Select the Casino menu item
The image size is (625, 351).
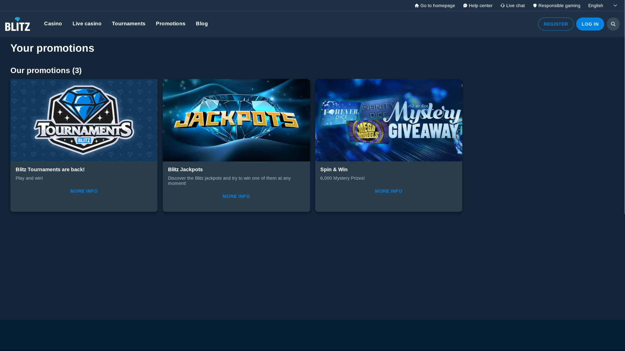53,23
